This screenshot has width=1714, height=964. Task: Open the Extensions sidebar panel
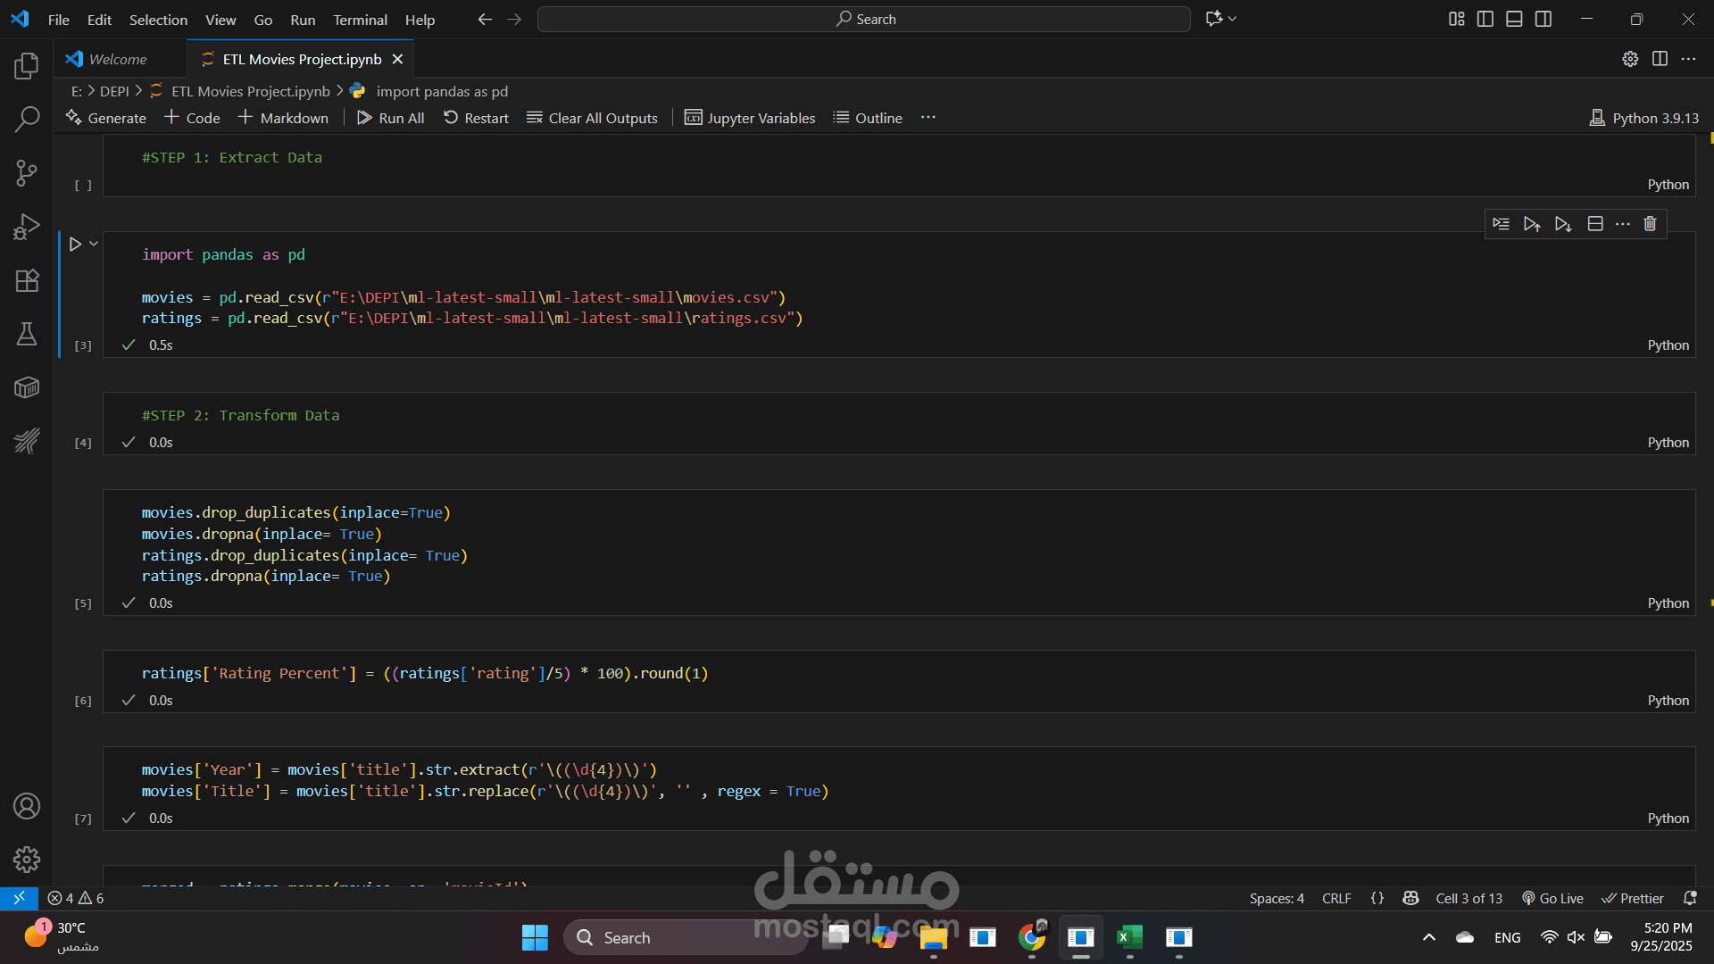[x=27, y=280]
